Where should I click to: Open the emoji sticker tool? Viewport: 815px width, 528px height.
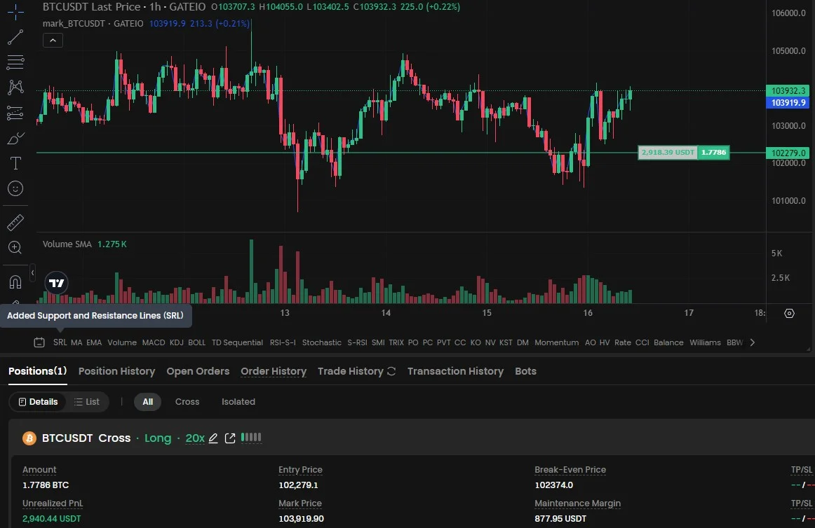[15, 188]
